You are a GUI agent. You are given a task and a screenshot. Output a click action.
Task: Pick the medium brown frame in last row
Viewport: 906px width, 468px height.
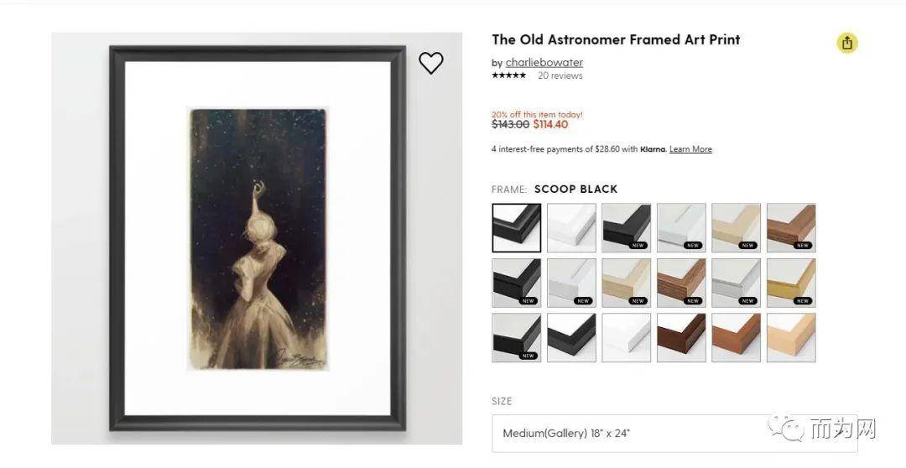click(737, 337)
